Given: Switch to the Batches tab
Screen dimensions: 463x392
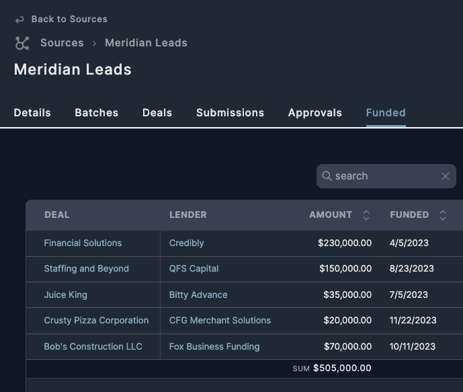Looking at the screenshot, I should 96,113.
